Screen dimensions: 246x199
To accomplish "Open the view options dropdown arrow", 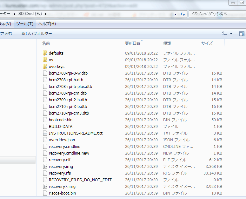I will [x=231, y=33].
